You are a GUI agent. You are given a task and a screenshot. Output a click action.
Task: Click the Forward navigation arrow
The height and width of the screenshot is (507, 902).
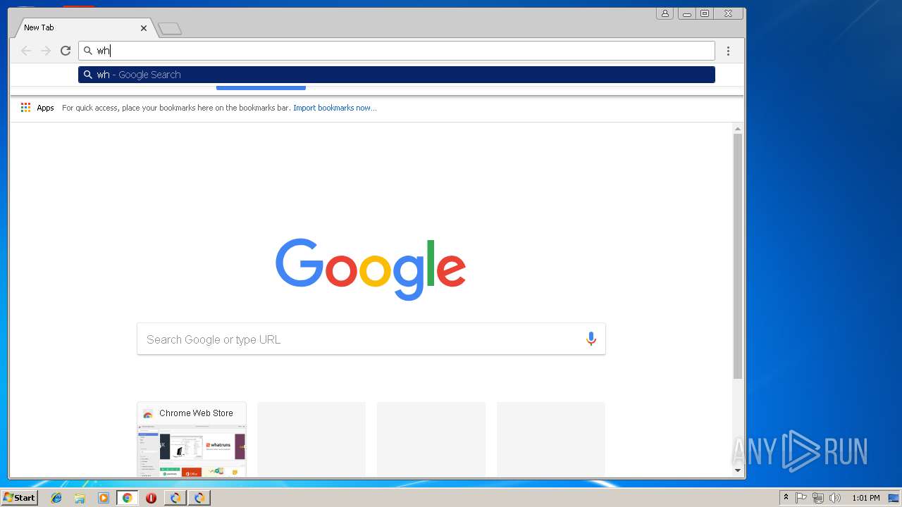coord(46,51)
